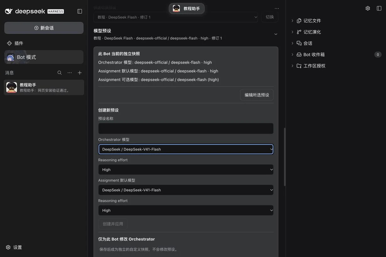This screenshot has width=386, height=257.
Task: Open 设置 at sidebar bottom
Action: click(x=14, y=247)
